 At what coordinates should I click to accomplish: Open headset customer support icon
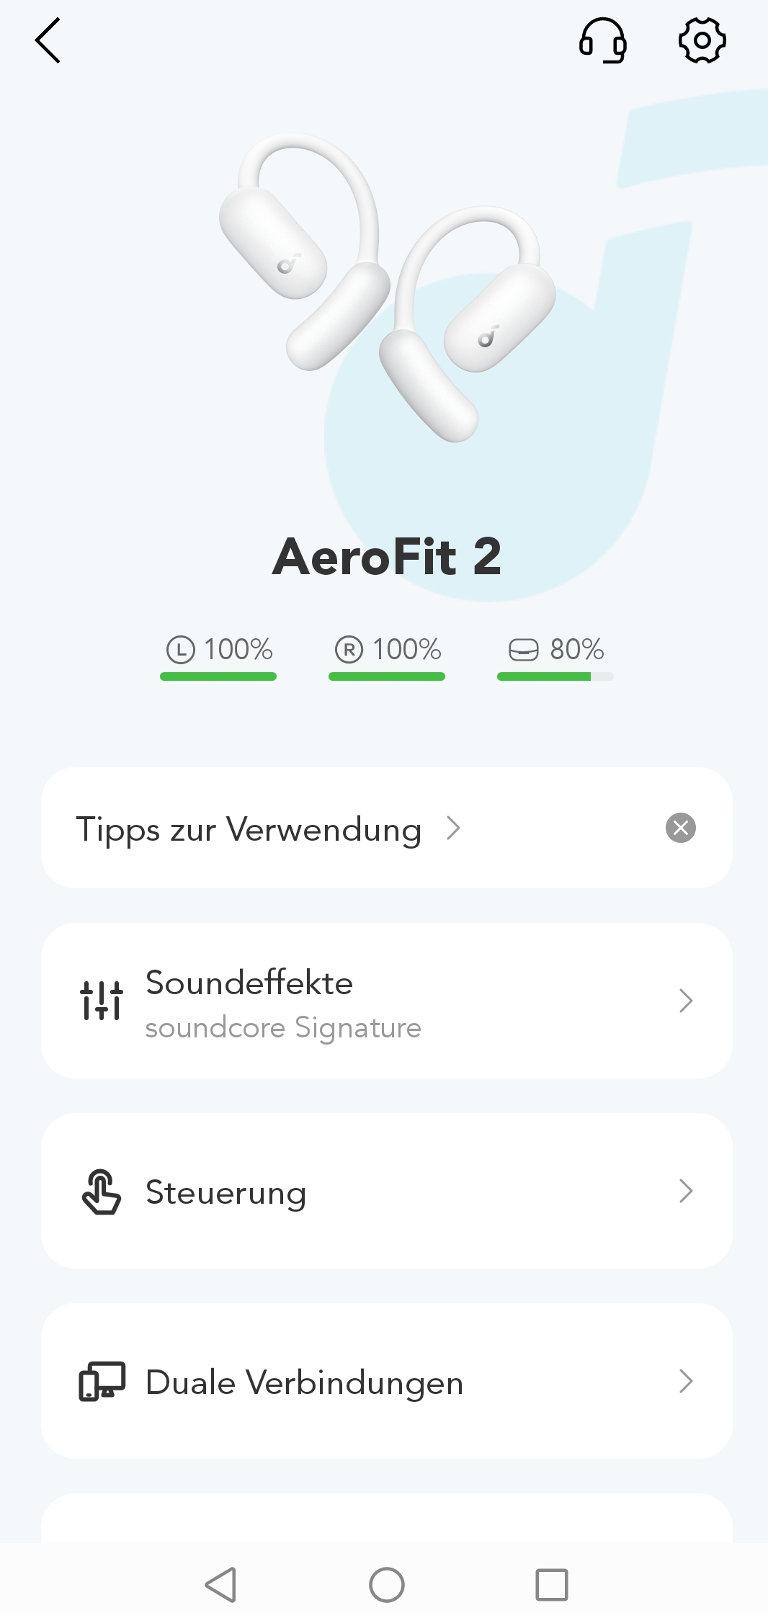pos(602,41)
